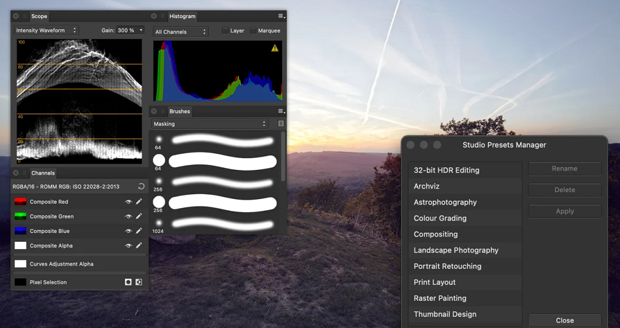Select the Curves Adjustment Alpha channel
The image size is (620, 328).
click(79, 264)
